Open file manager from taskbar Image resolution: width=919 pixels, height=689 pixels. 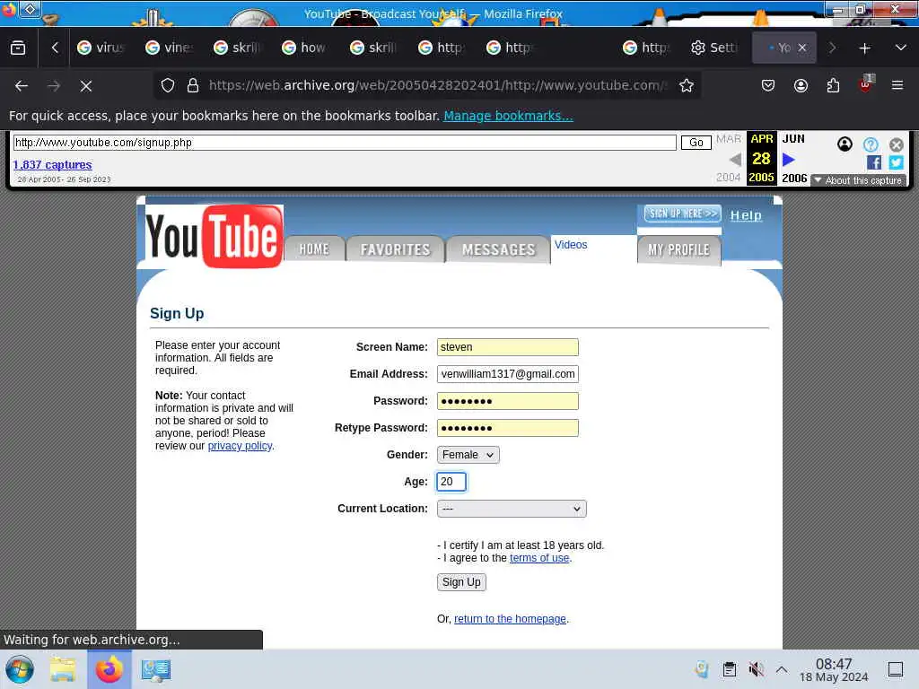(63, 669)
